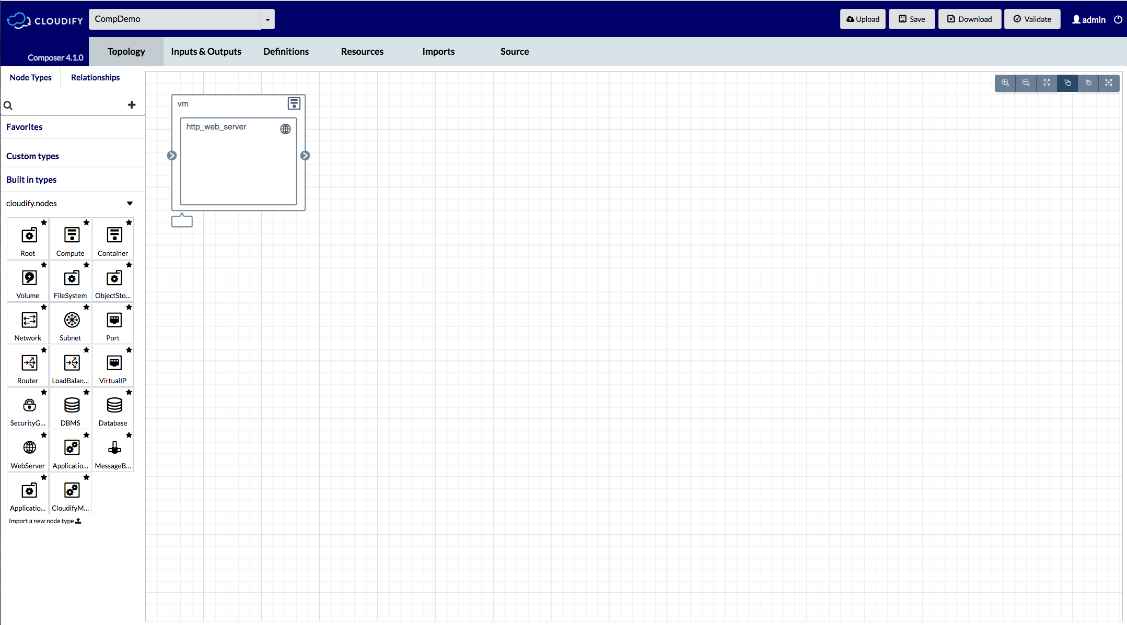
Task: Select the Port node type
Action: coord(113,323)
